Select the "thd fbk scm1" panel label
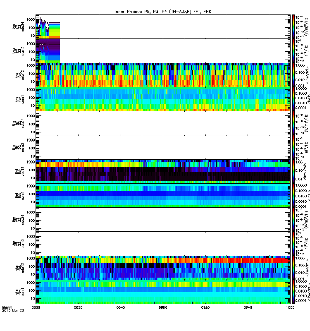 [20, 196]
